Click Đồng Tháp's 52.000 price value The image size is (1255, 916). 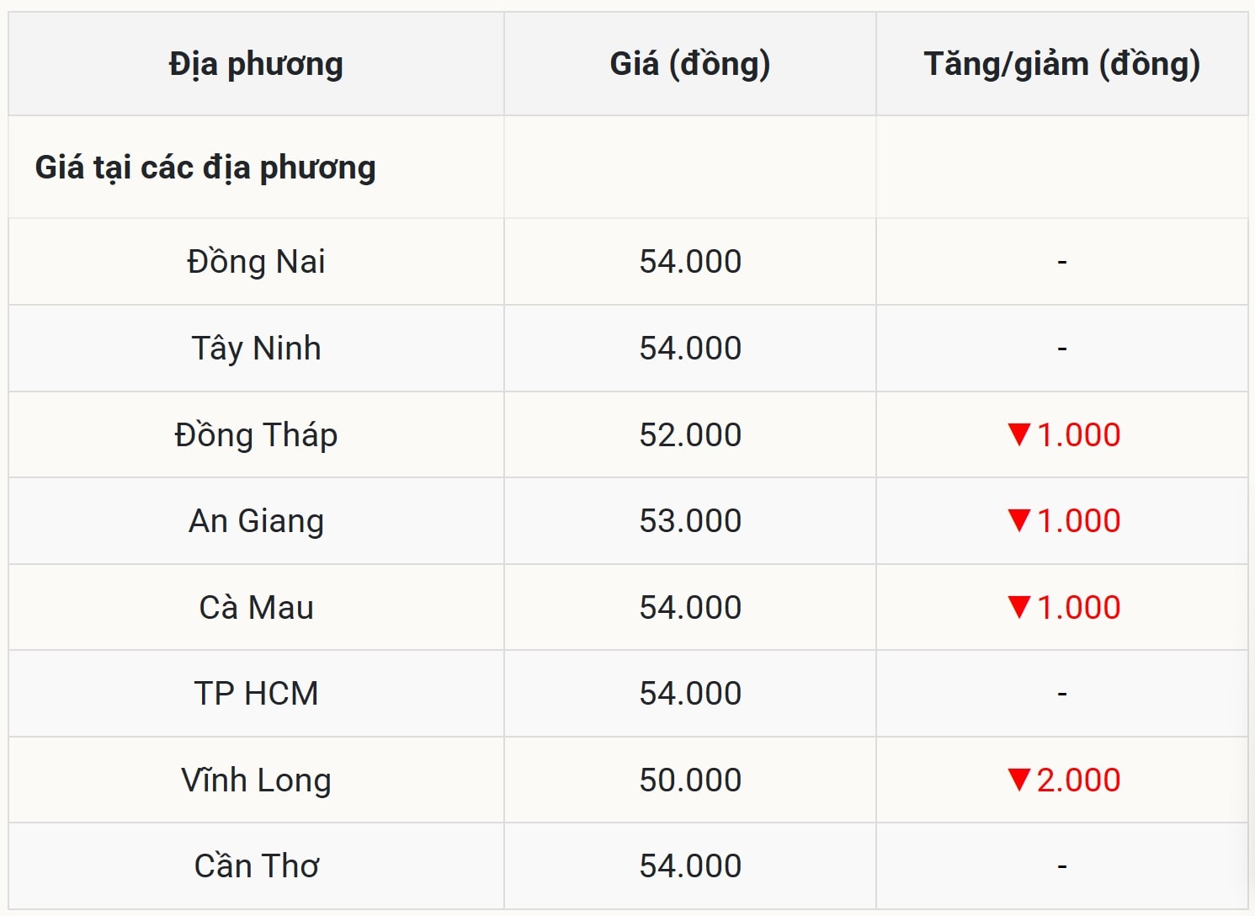(690, 435)
